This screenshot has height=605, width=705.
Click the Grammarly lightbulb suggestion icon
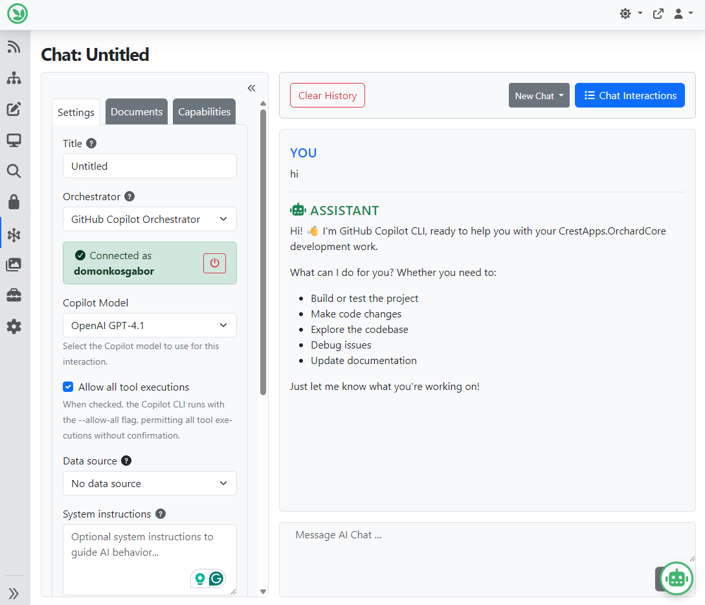[x=200, y=579]
